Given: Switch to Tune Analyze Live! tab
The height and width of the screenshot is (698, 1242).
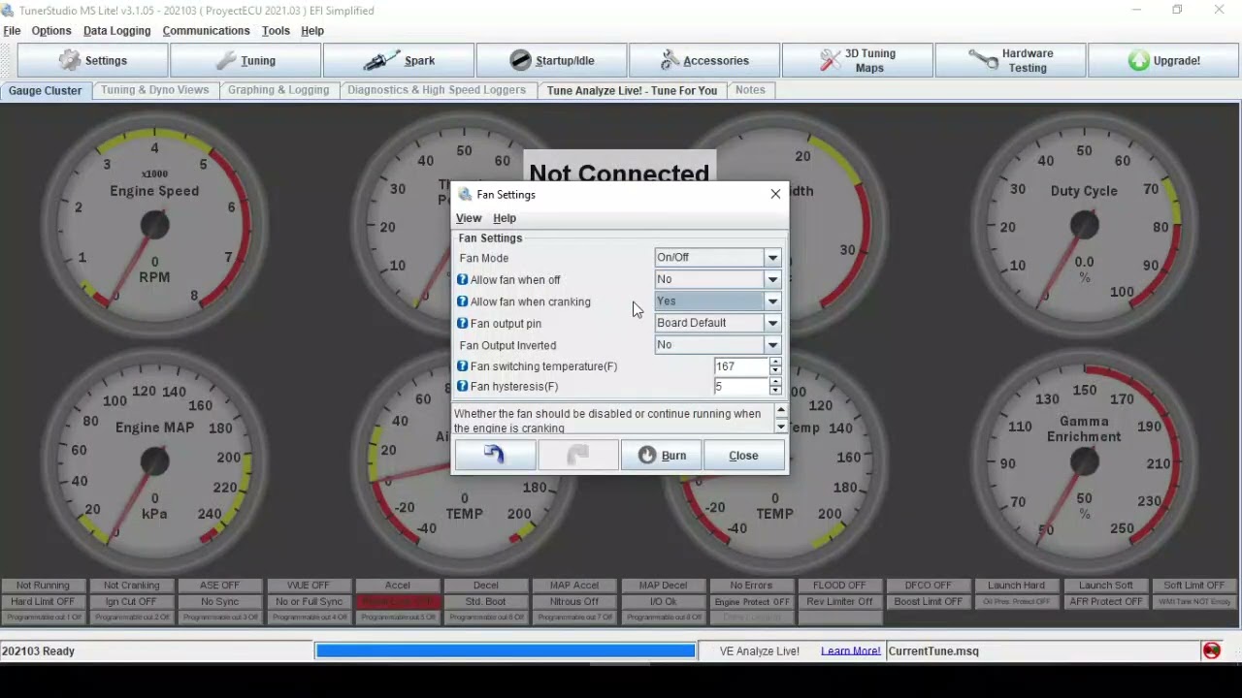Looking at the screenshot, I should 632,90.
